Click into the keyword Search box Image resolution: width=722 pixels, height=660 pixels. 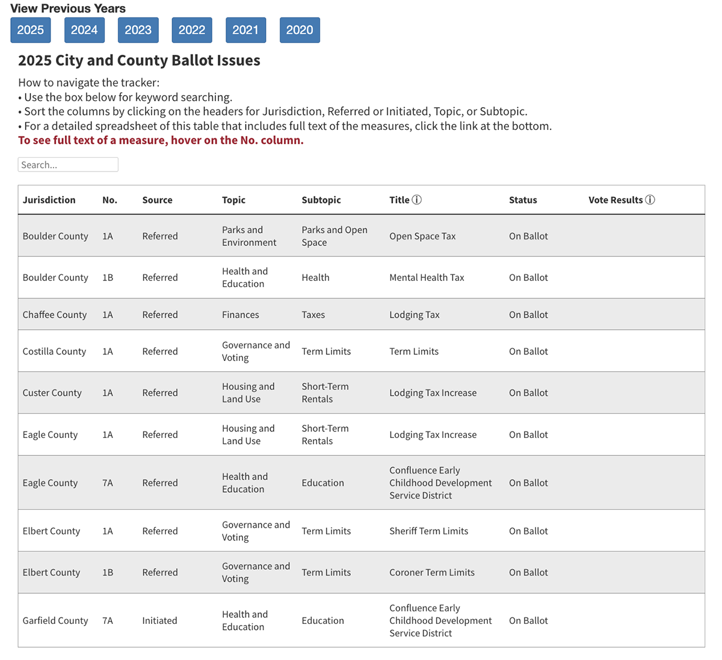pos(68,165)
